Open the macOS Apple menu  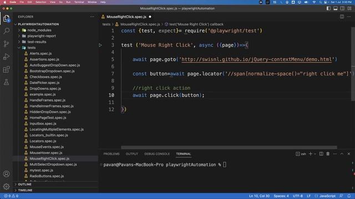4,2
